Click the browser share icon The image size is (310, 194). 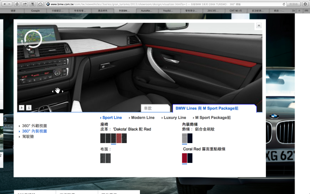[25, 4]
